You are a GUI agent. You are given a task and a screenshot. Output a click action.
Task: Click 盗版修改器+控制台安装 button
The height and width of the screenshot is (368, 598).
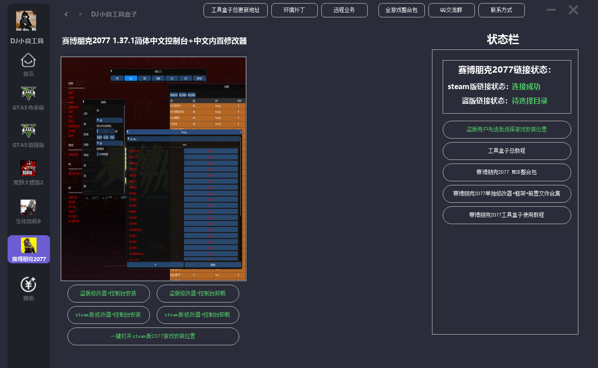(108, 294)
